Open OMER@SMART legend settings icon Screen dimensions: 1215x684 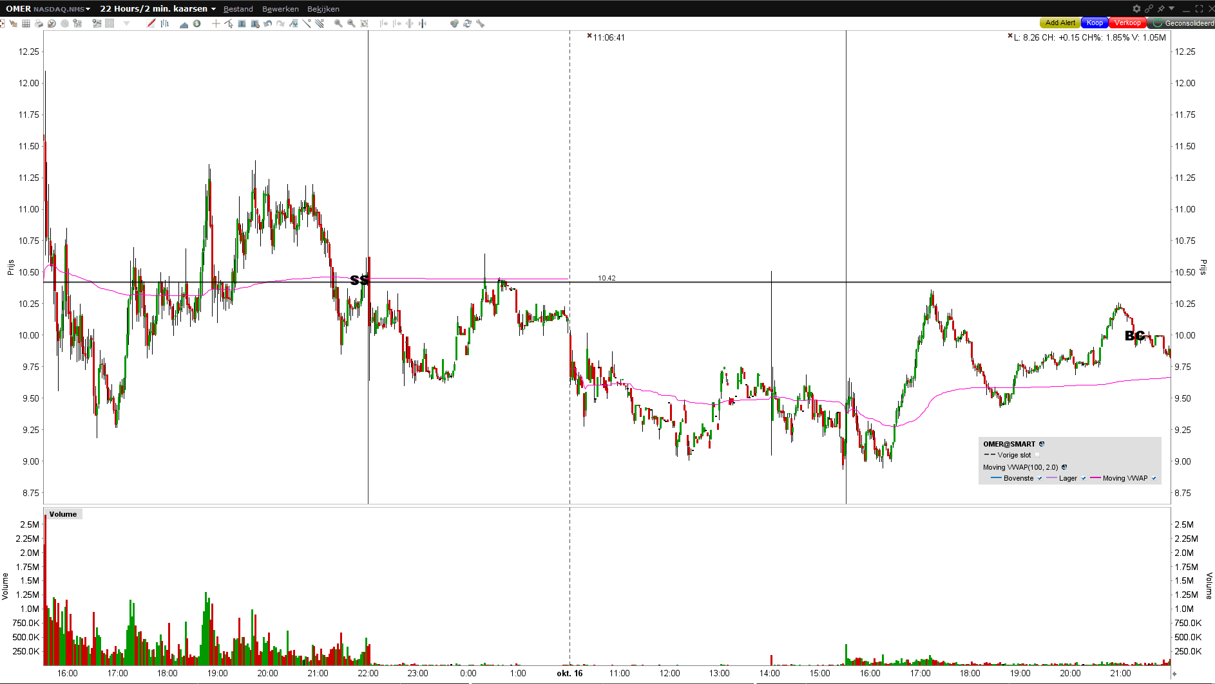1042,444
